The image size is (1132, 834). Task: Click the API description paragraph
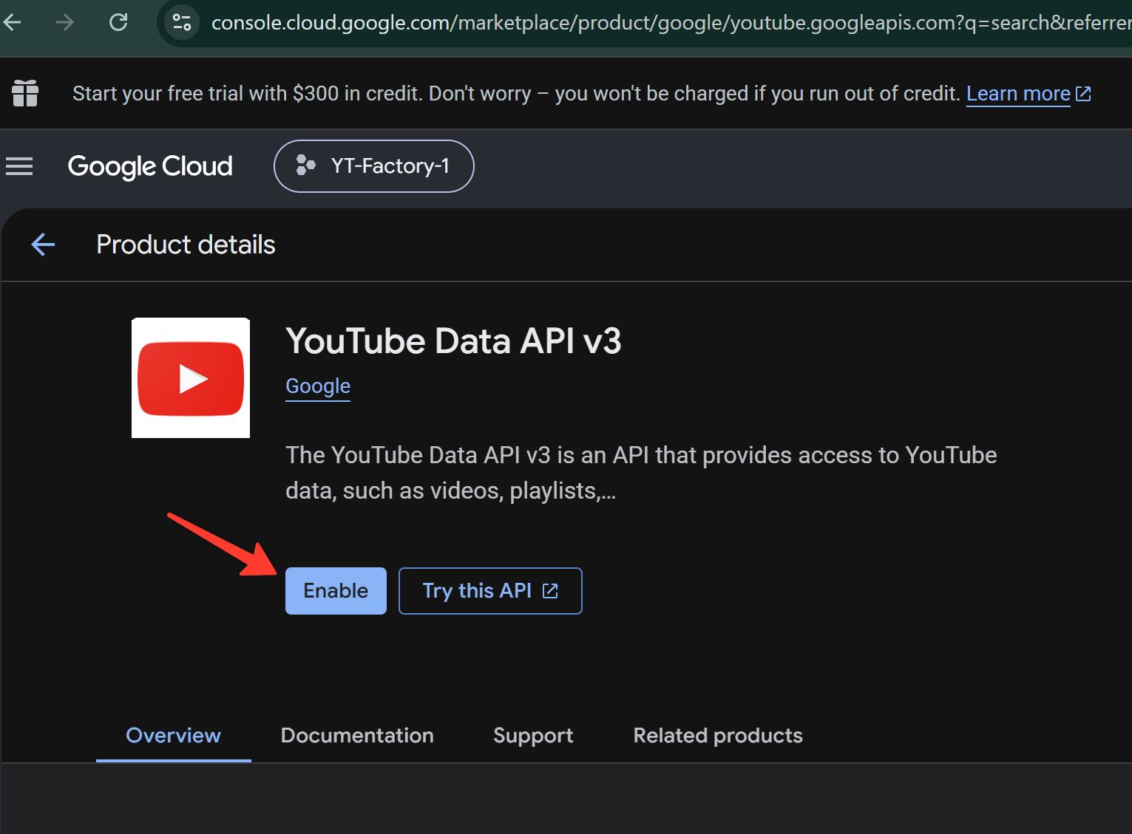click(641, 473)
